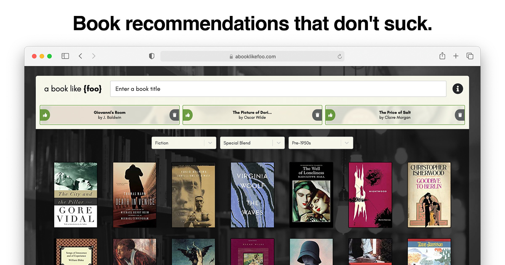
Task: Click the "by J. Baldwin" author text
Action: [x=109, y=118]
